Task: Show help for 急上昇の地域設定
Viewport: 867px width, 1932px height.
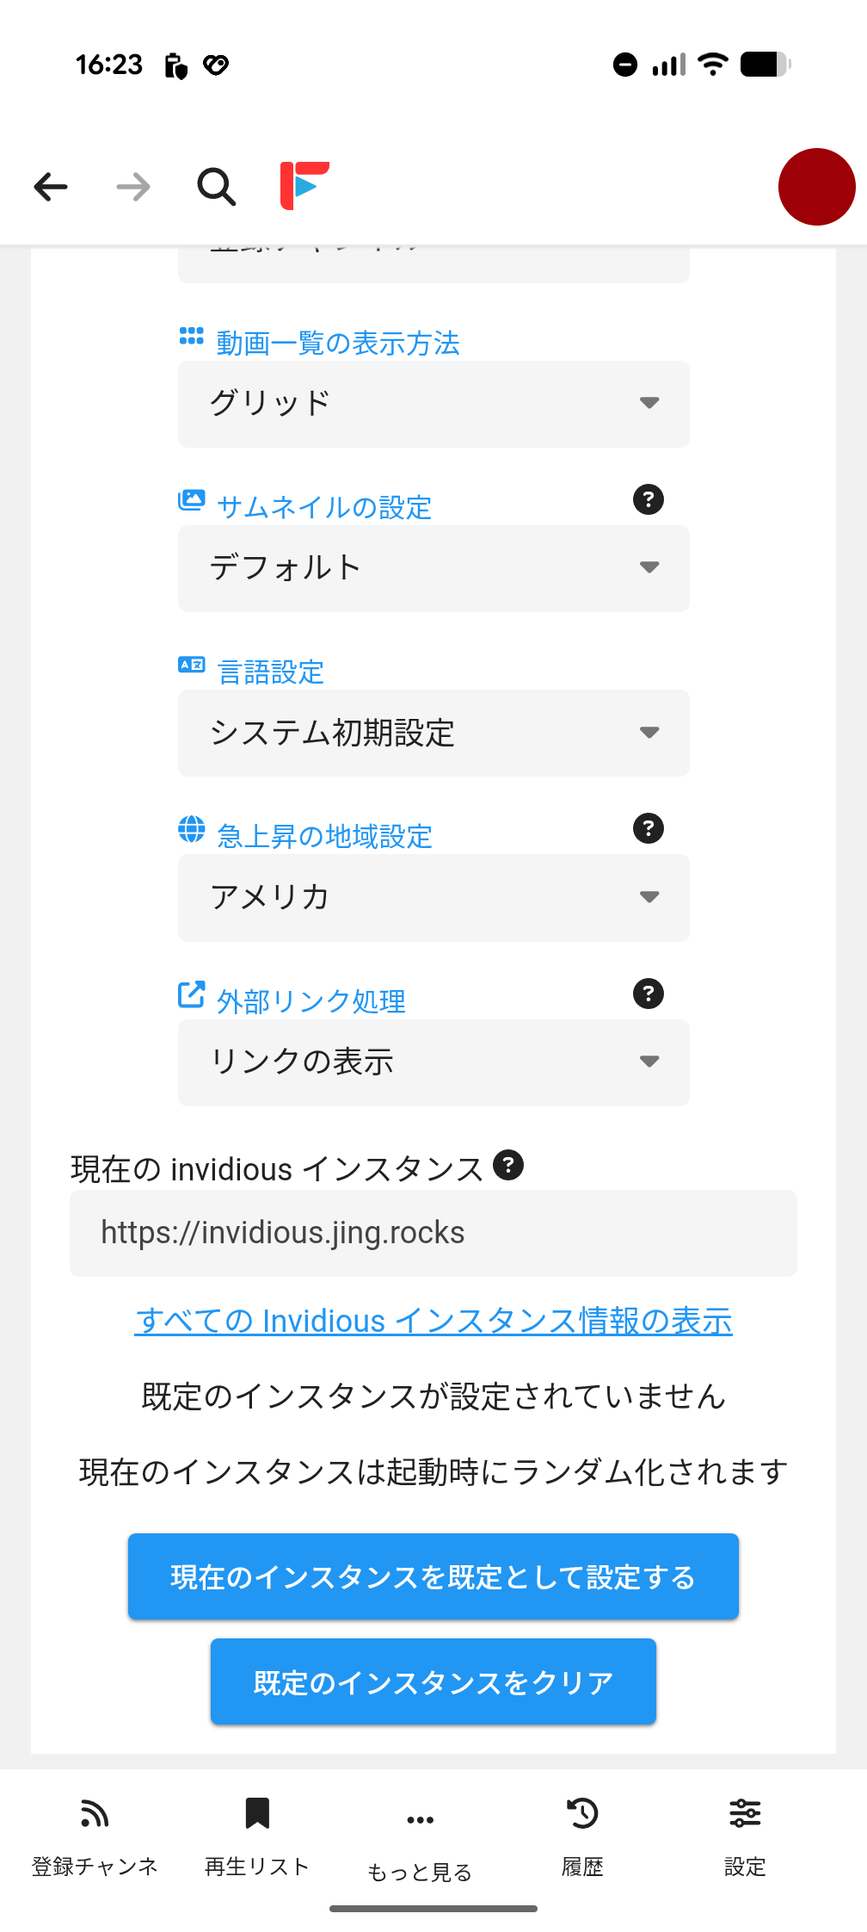Action: [x=648, y=828]
